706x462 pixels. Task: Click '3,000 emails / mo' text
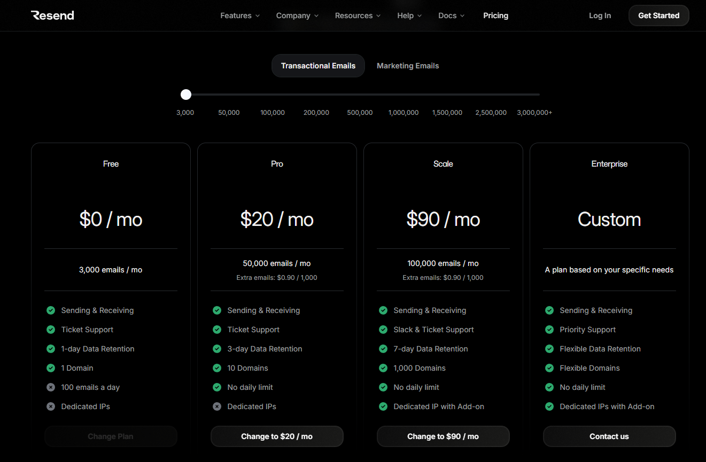111,270
